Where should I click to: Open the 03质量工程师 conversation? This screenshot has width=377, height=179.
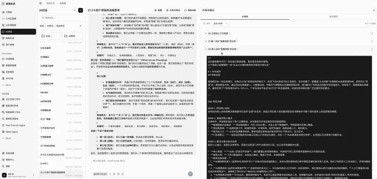(61, 67)
